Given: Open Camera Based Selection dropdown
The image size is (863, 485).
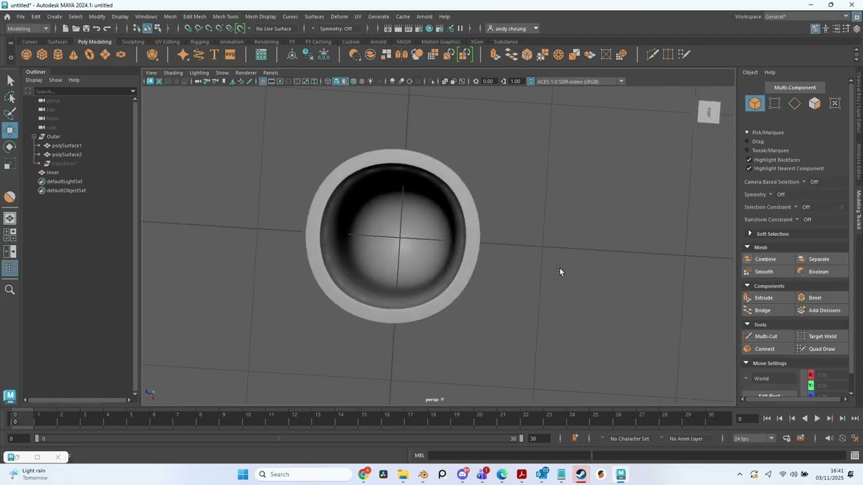Looking at the screenshot, I should pos(804,182).
